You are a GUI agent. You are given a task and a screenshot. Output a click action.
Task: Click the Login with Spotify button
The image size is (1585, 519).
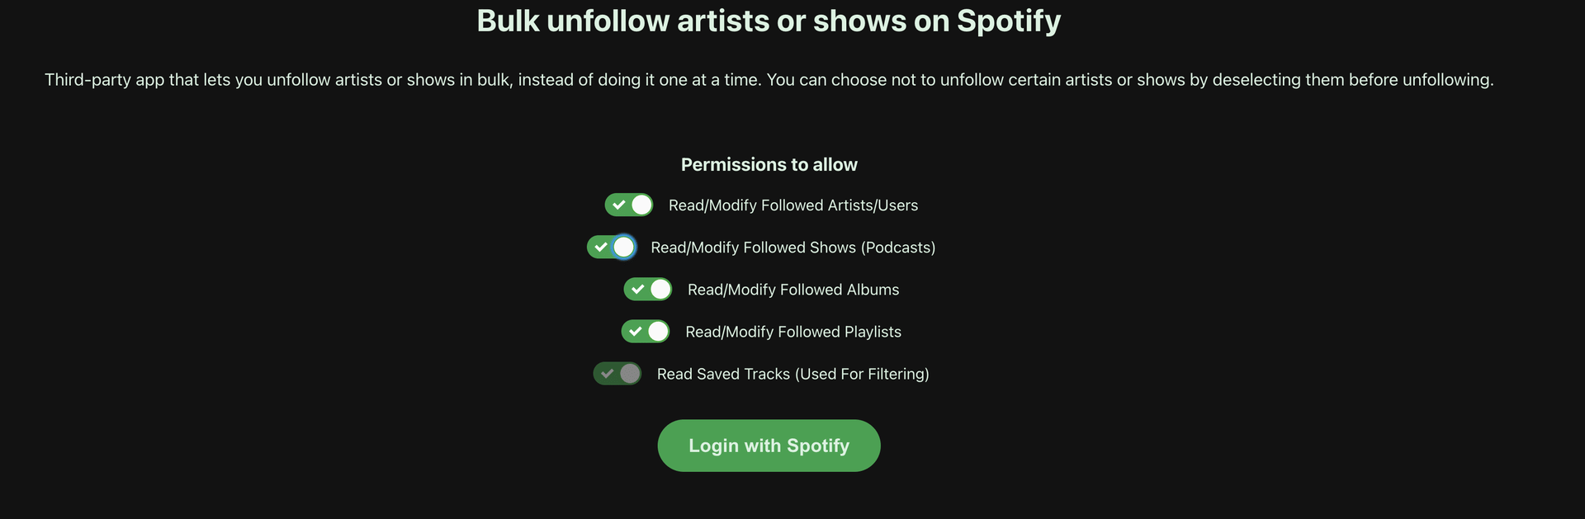(x=769, y=446)
